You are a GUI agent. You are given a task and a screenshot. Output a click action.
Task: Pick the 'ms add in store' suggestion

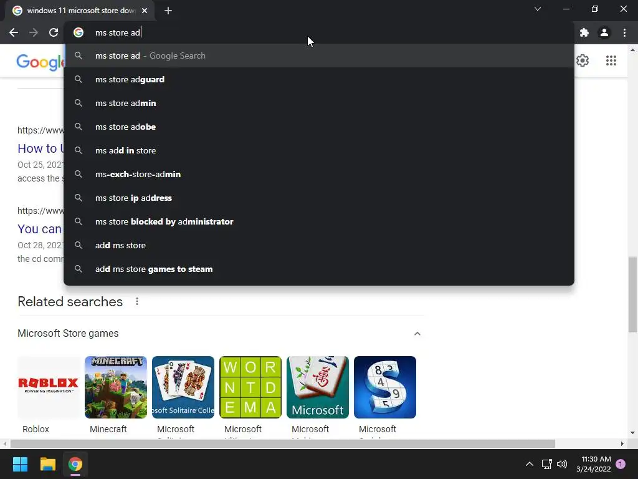(x=319, y=150)
